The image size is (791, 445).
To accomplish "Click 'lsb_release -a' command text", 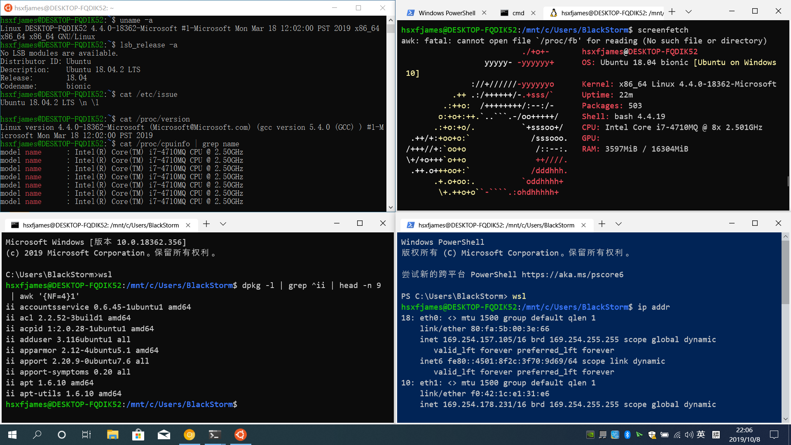I will click(x=149, y=45).
